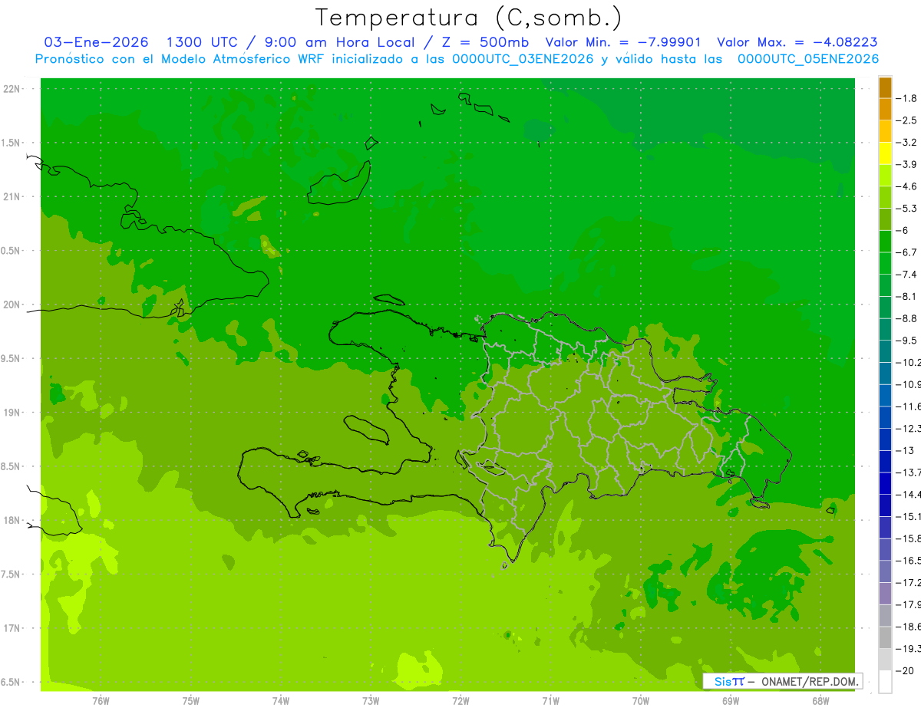Click the "75W" longitude label
This screenshot has height=711, width=921.
click(191, 700)
